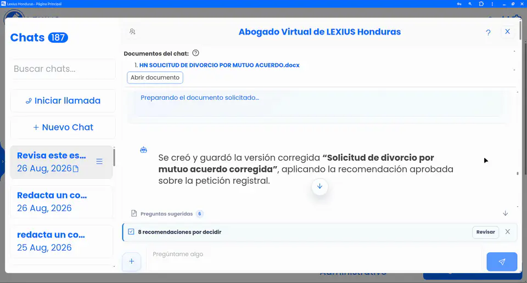The height and width of the screenshot is (283, 527).
Task: Click the Chats heading
Action: tap(27, 38)
